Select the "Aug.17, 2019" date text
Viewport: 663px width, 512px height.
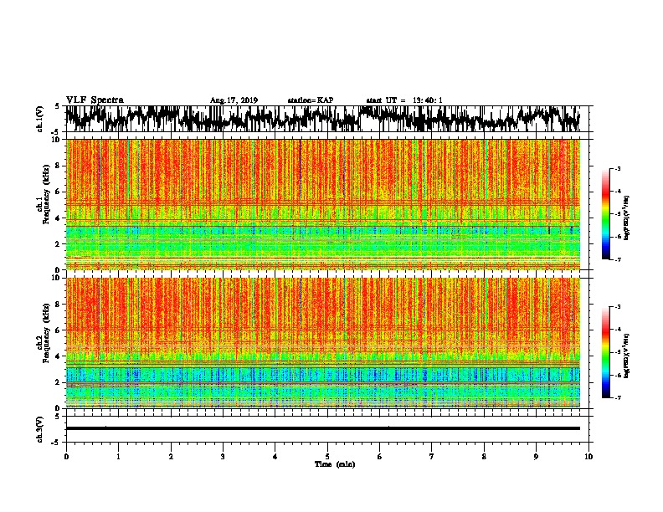(234, 100)
